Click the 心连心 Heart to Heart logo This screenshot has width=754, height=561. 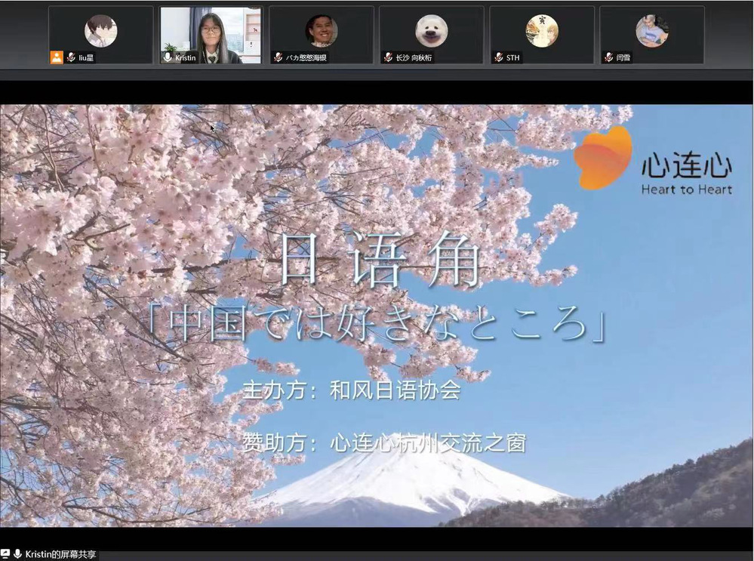pos(652,160)
